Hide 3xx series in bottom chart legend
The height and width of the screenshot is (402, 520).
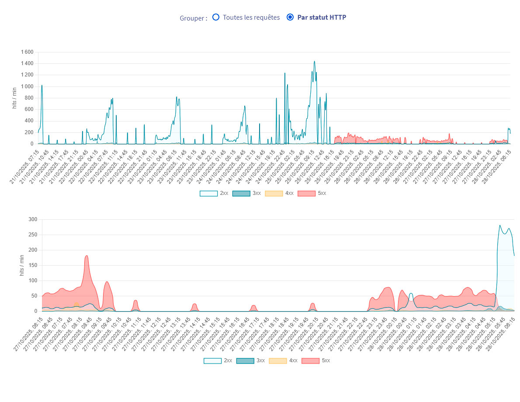coord(245,360)
